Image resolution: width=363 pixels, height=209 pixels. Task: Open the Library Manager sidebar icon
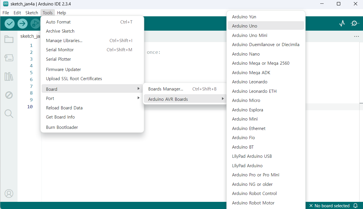pyautogui.click(x=9, y=76)
